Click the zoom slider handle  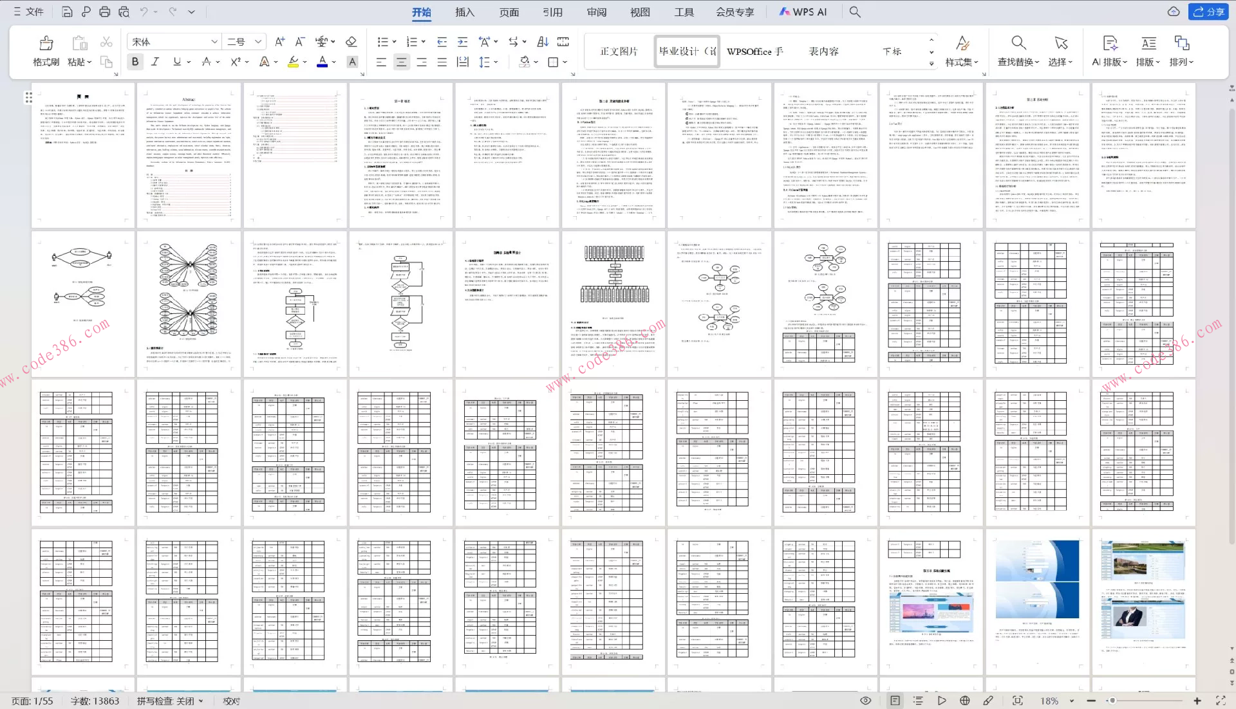tap(1112, 701)
